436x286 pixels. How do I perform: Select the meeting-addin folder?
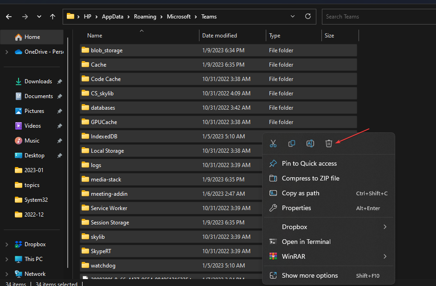click(171, 194)
